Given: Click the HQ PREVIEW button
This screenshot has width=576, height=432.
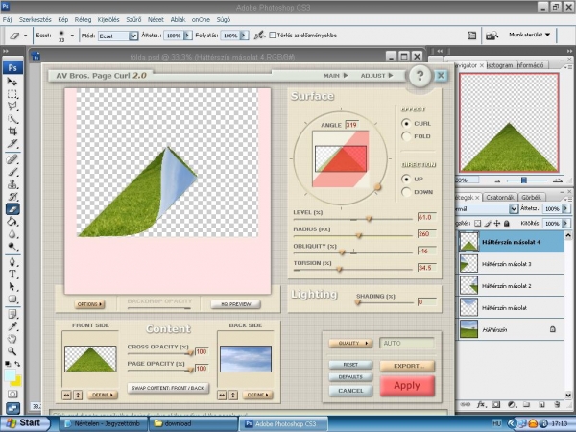Looking at the screenshot, I should 235,304.
